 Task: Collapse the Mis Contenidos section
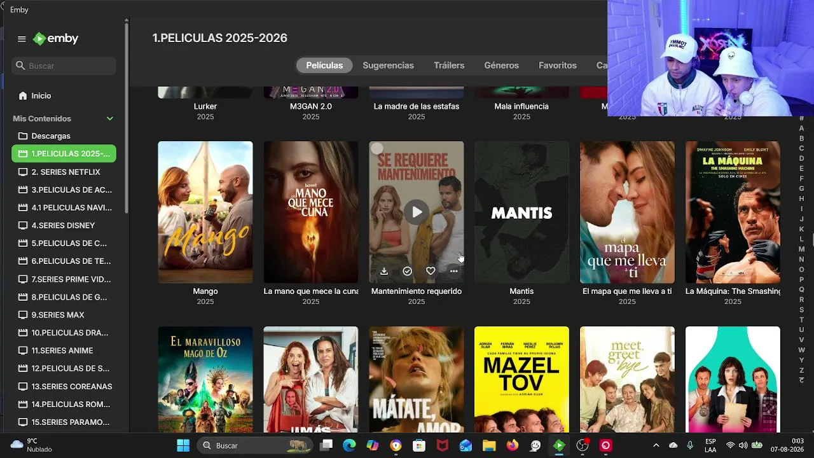(x=110, y=119)
